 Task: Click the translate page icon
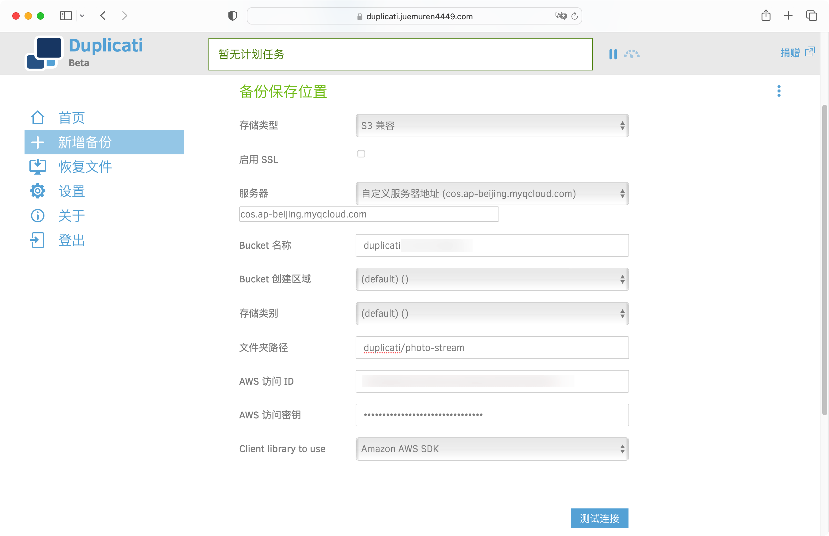point(561,16)
